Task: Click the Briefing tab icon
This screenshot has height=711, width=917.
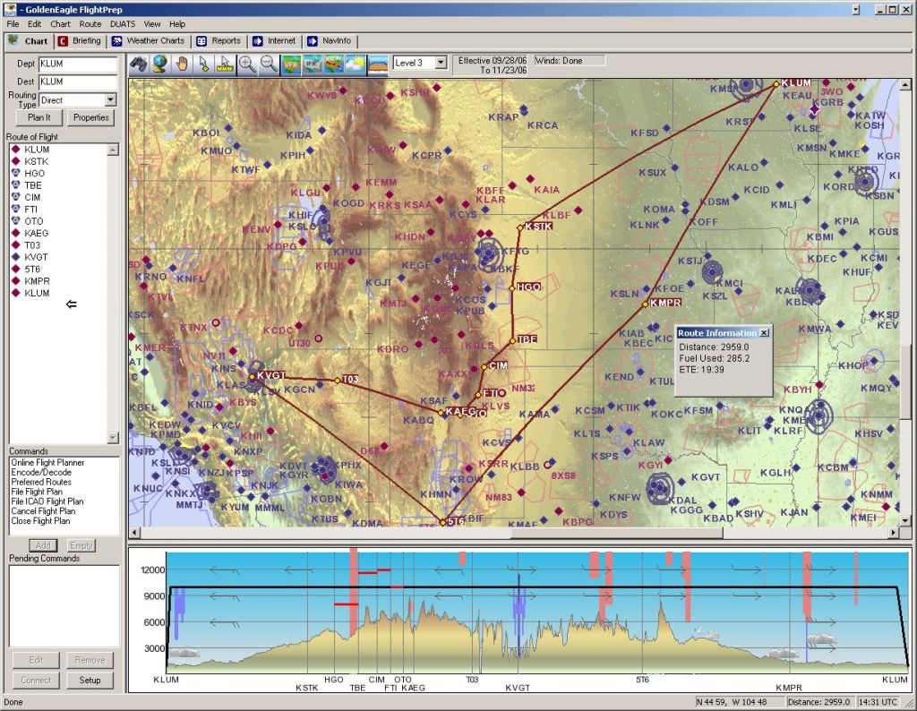Action: click(x=63, y=41)
